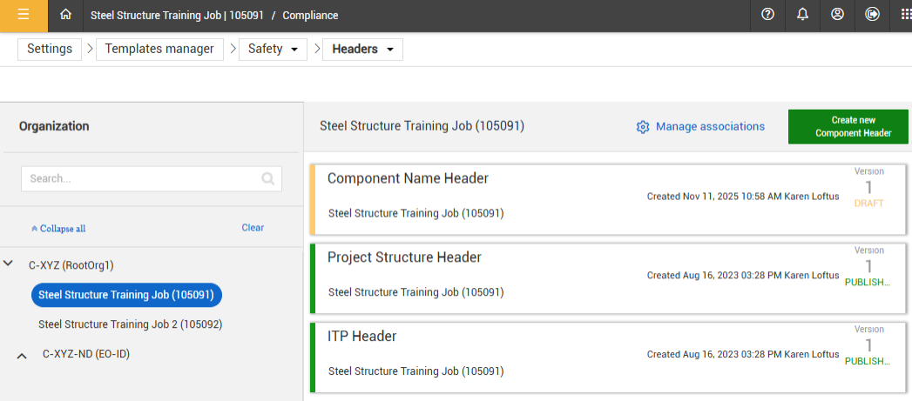Select Steel Structure Training Job 2 (105092)
This screenshot has height=401, width=912.
coord(130,324)
